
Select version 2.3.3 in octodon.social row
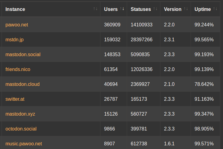(x=169, y=129)
